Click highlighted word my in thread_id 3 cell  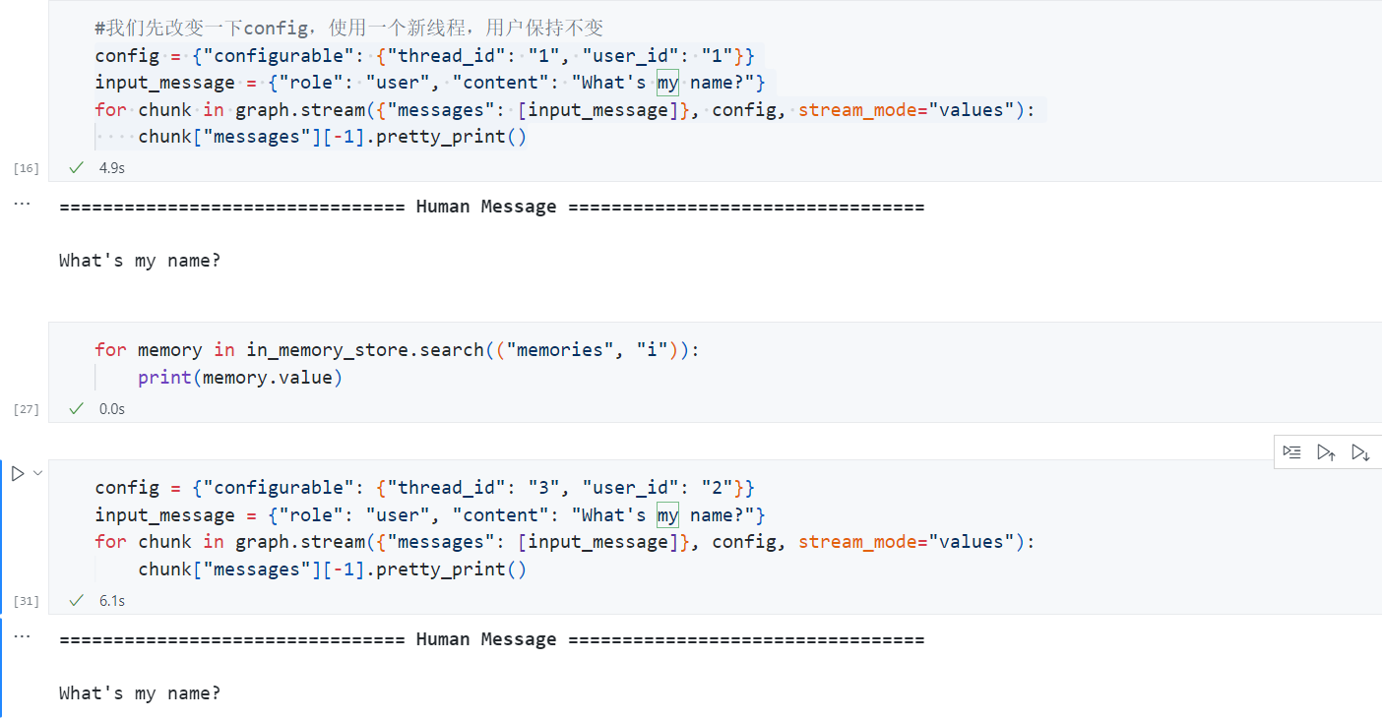(x=668, y=514)
